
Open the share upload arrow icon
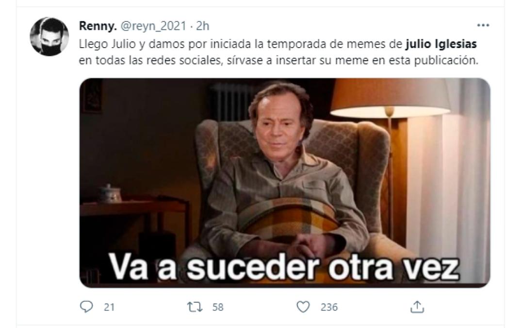[x=417, y=307]
